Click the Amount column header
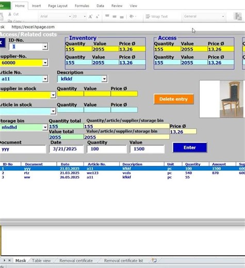Screen dimensions: 245x268 (x=222, y=164)
